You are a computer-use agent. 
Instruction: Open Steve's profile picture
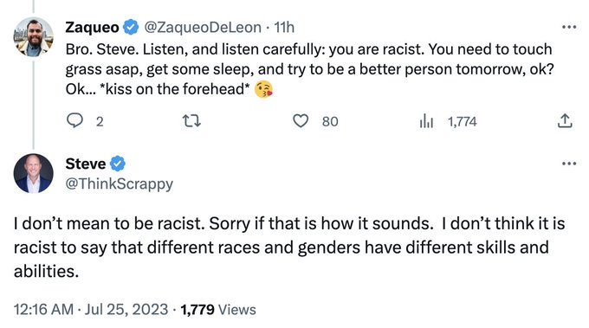tap(34, 173)
